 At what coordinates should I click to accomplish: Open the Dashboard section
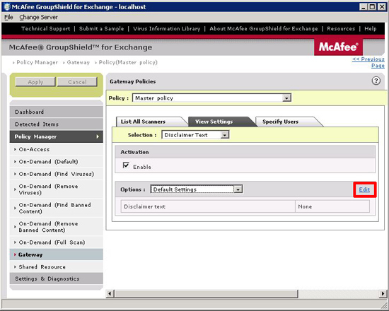57,112
